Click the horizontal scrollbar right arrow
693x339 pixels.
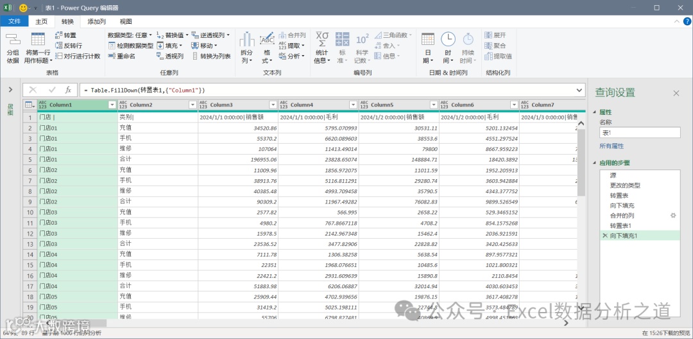566,323
